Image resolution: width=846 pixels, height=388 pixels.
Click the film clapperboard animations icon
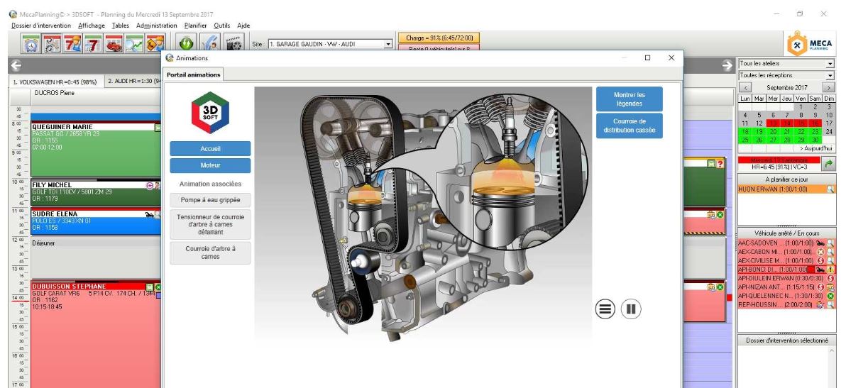pyautogui.click(x=235, y=44)
